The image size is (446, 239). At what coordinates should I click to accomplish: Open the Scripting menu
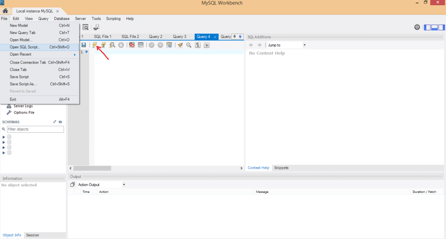point(113,19)
